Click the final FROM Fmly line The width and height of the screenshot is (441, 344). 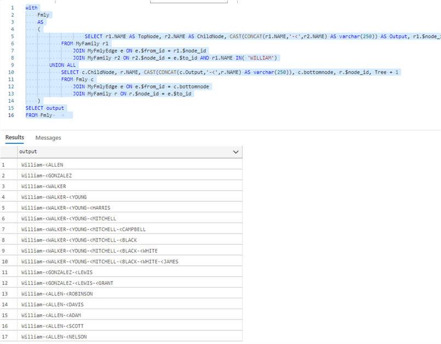tap(39, 115)
